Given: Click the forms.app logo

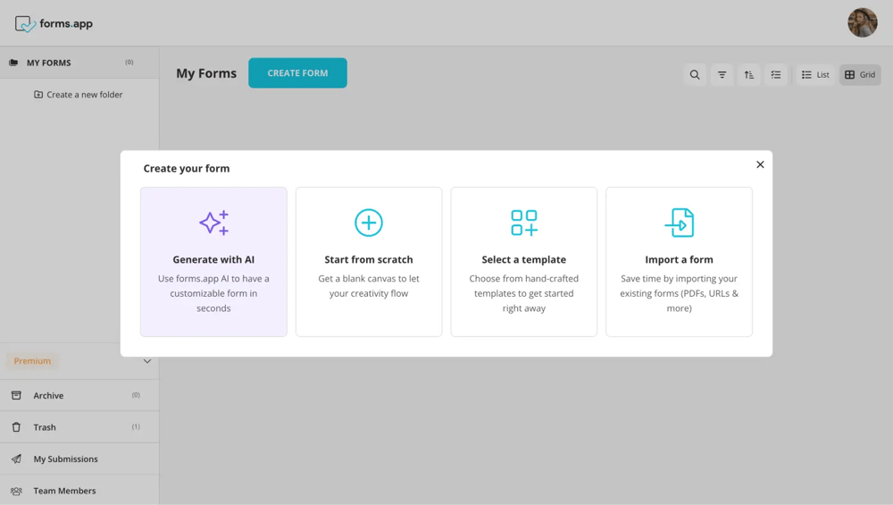Looking at the screenshot, I should click(54, 24).
